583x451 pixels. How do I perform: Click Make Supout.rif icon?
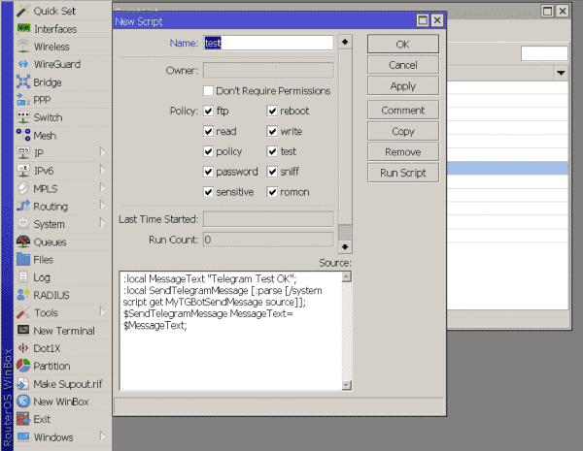[x=23, y=384]
